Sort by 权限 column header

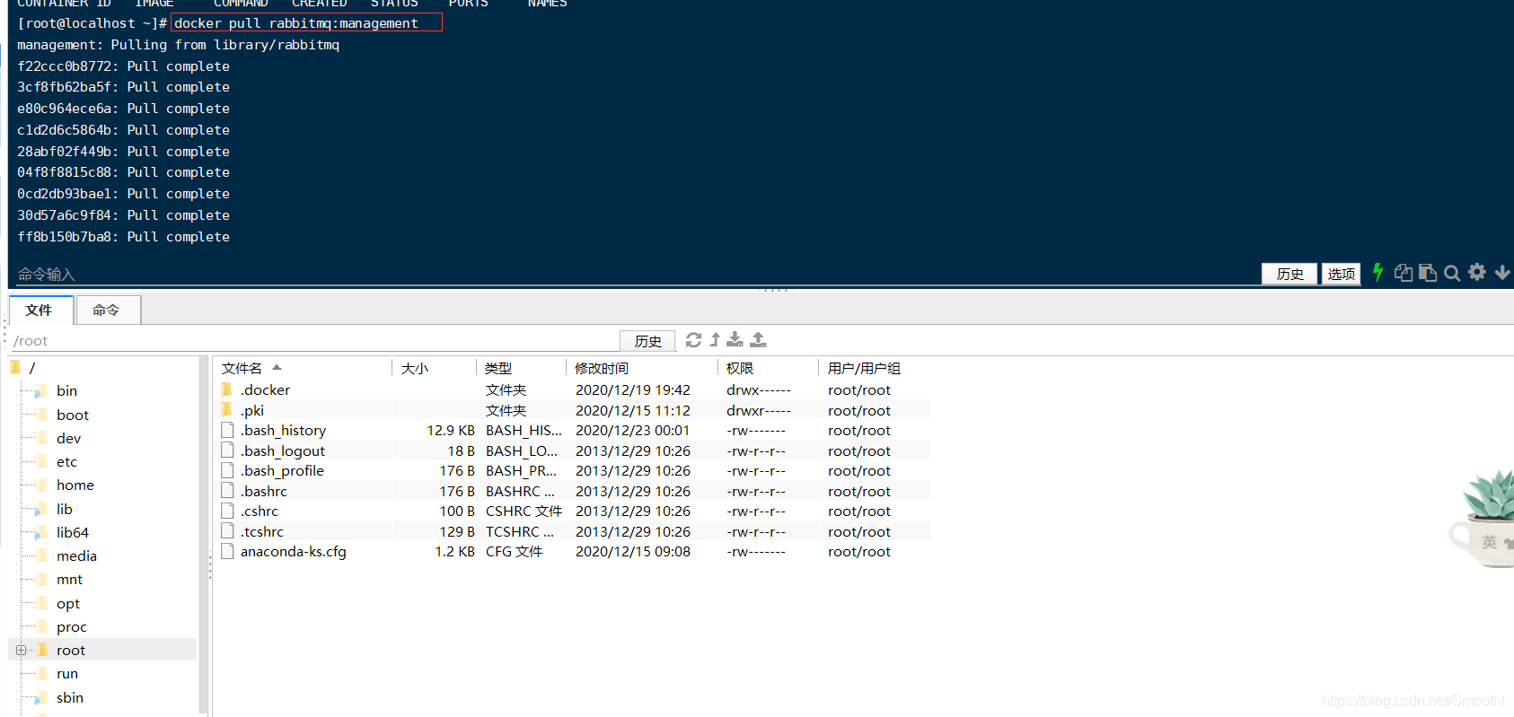click(x=740, y=368)
